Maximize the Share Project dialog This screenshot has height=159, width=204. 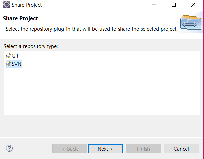[174, 5]
